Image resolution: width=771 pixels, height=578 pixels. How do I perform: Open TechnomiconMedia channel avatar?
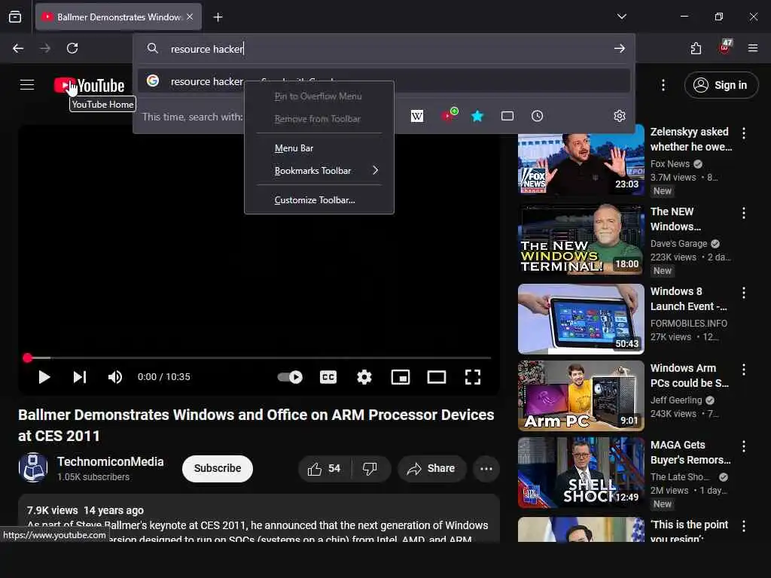click(33, 467)
